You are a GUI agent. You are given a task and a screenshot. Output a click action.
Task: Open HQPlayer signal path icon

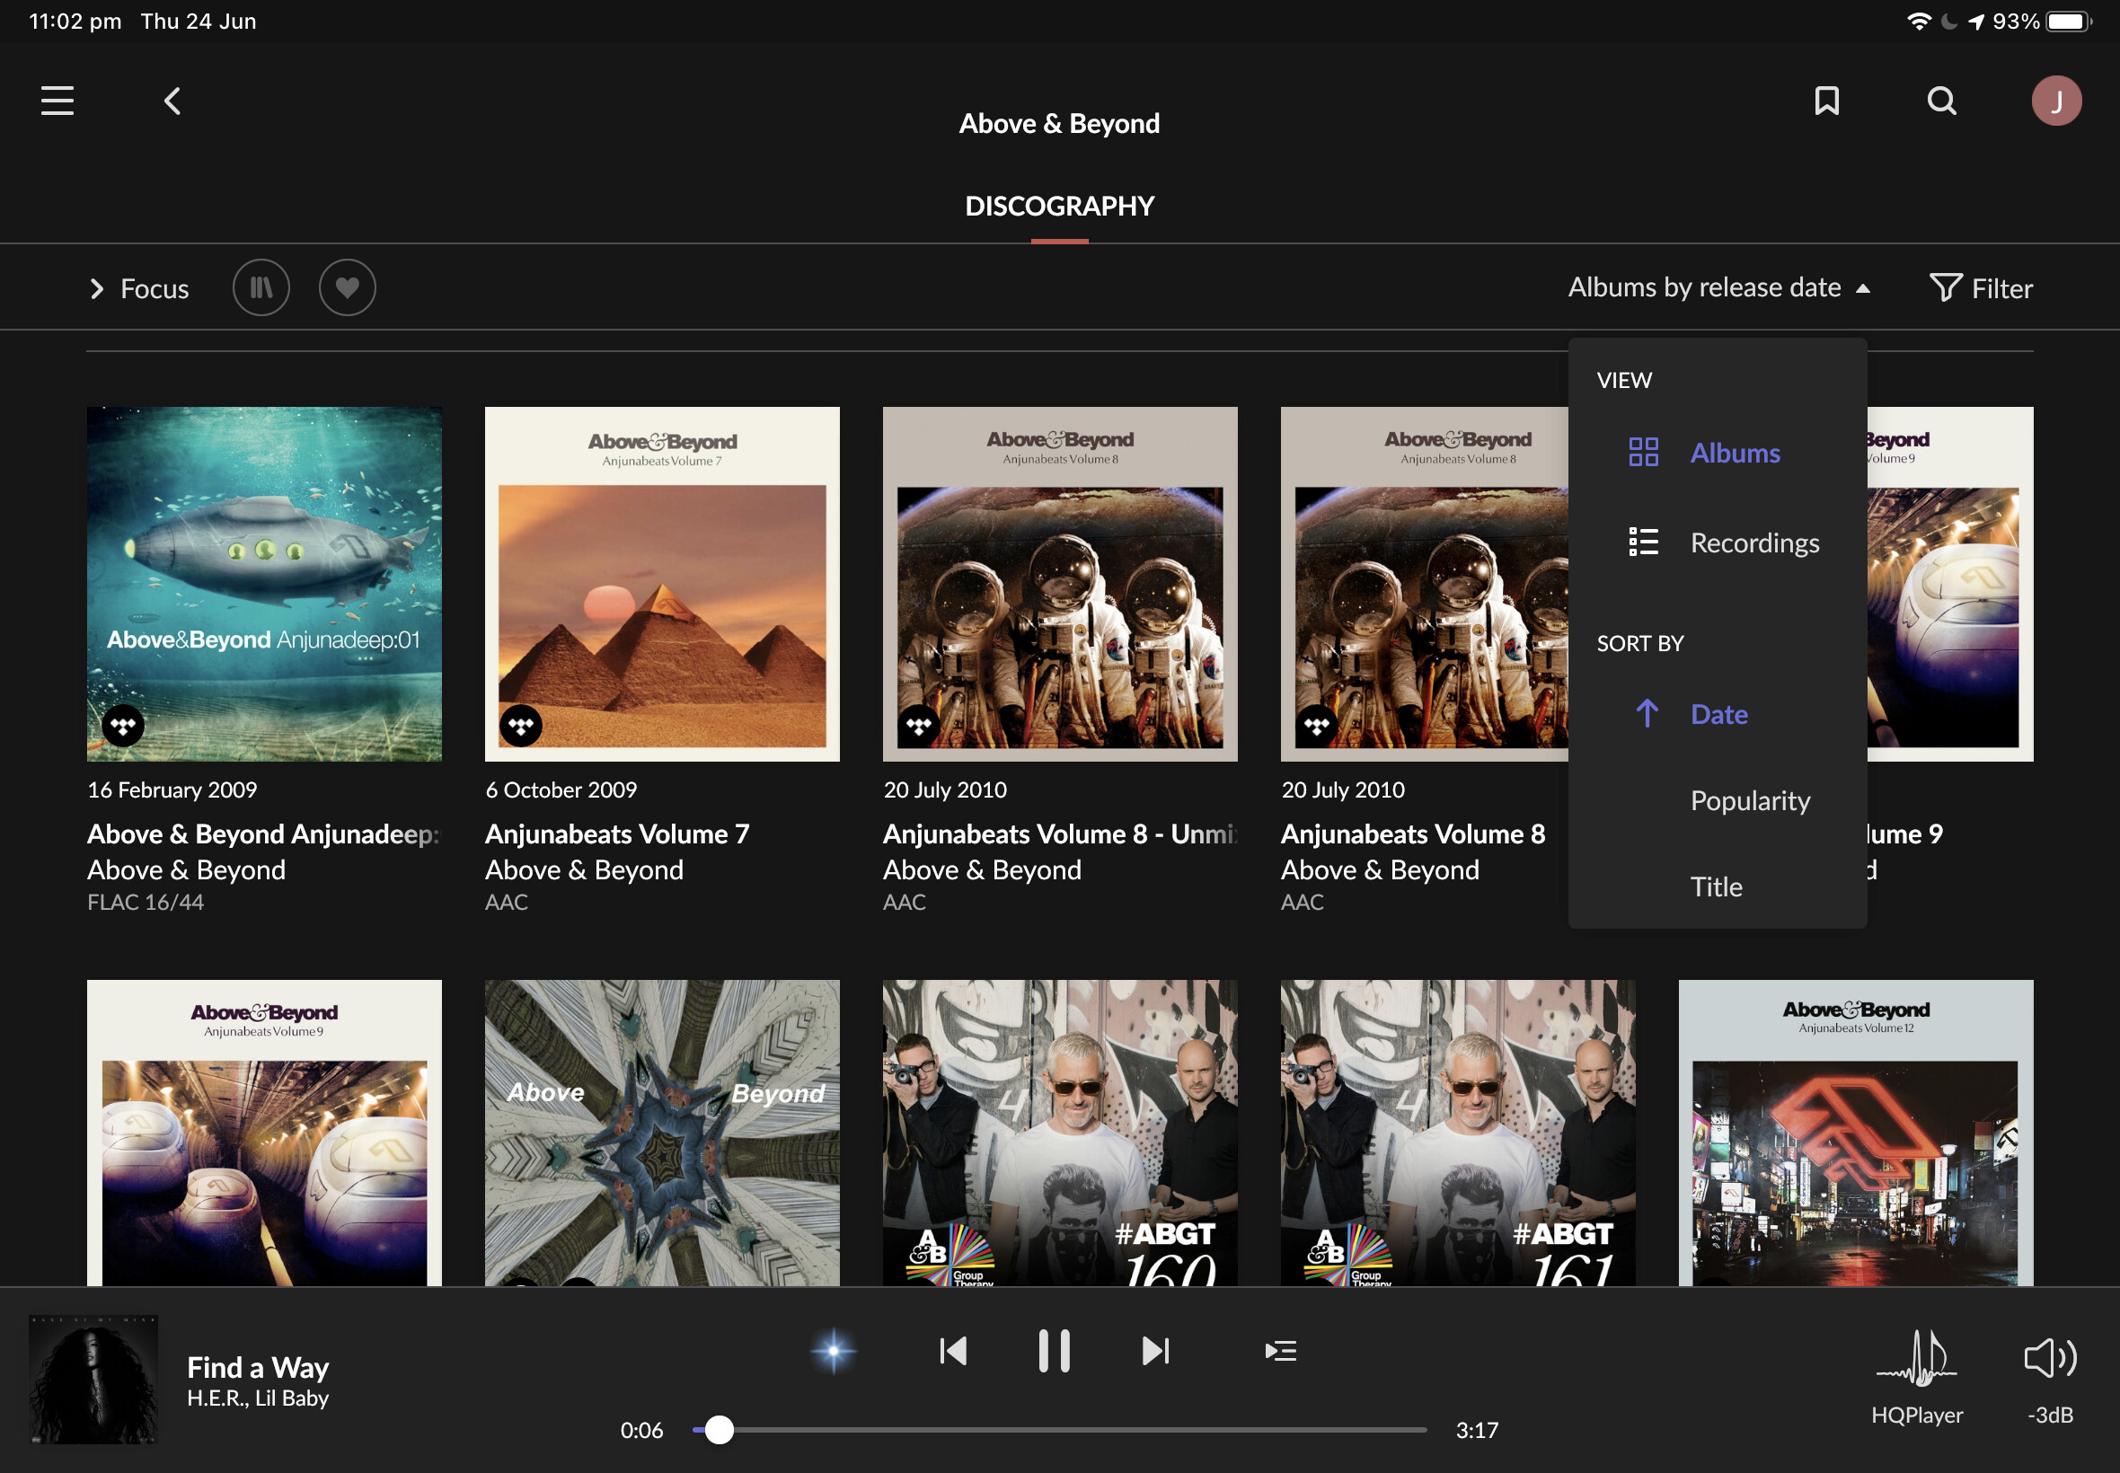(1916, 1360)
